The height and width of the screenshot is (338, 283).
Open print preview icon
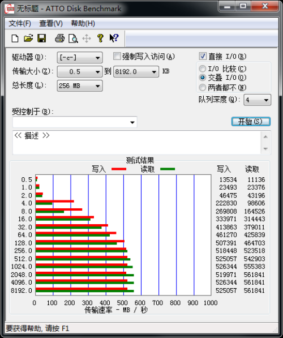tap(73, 38)
